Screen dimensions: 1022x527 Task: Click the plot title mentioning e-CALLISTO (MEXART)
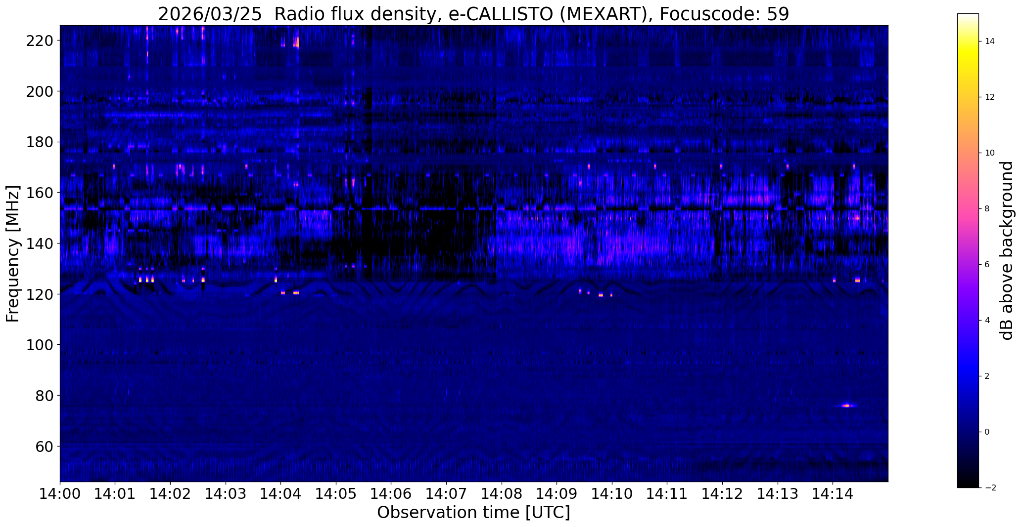click(x=473, y=14)
